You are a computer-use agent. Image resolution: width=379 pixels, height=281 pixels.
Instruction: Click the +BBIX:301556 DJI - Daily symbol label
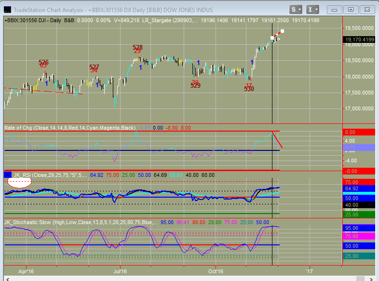[33, 21]
